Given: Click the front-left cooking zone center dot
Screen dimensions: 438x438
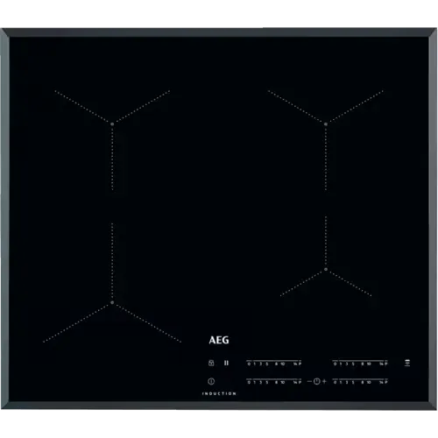Looking at the screenshot, I should point(112,302).
